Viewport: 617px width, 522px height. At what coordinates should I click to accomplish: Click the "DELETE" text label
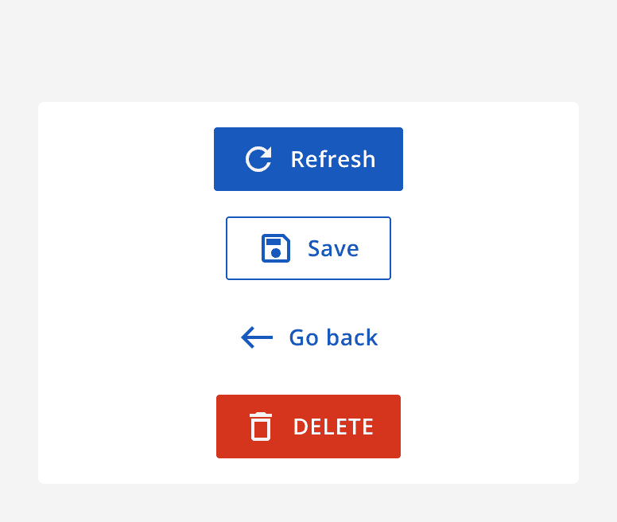point(333,427)
